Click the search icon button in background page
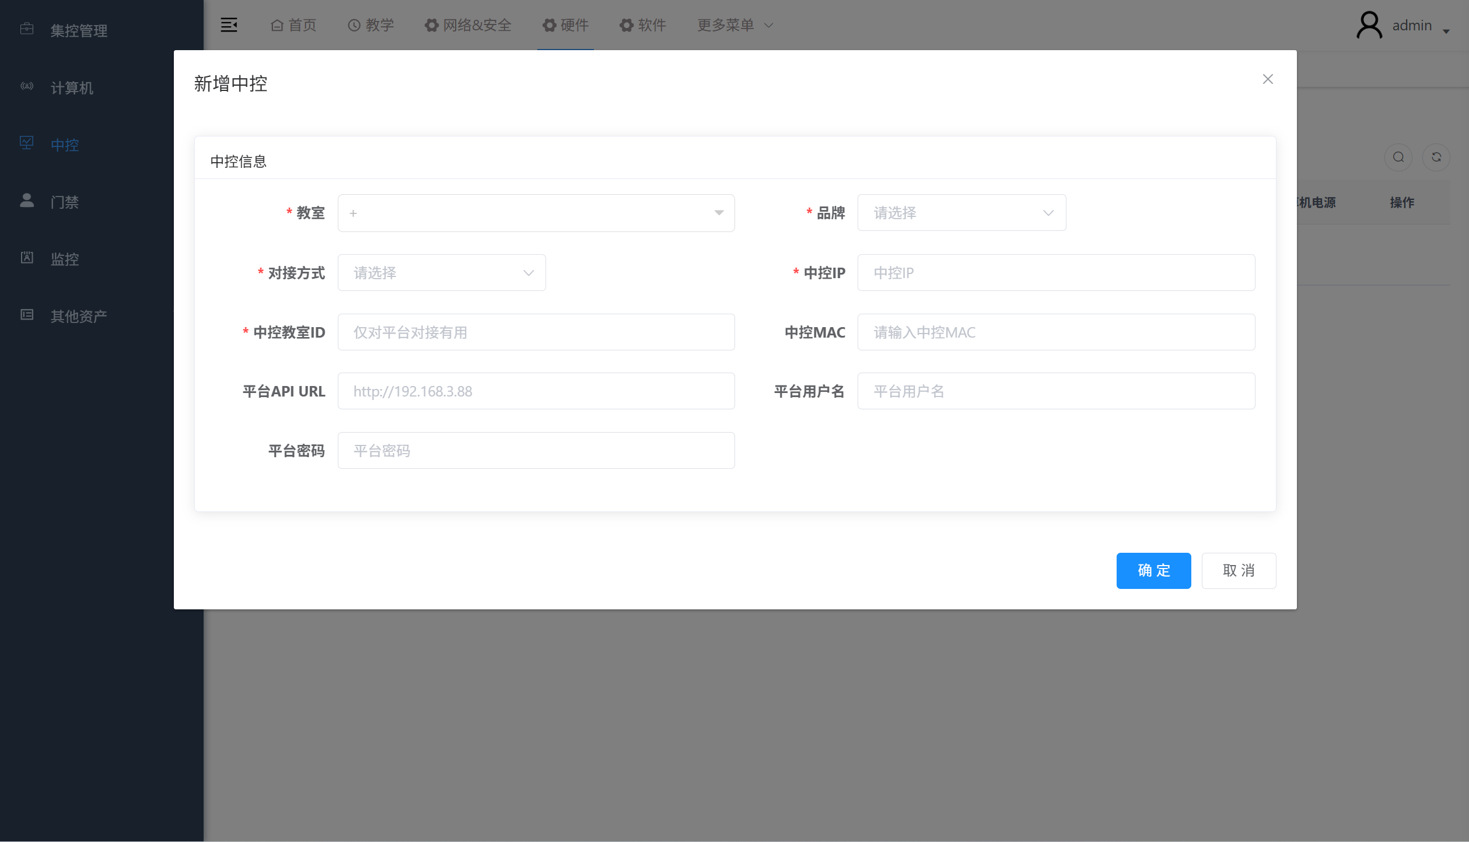 (1398, 157)
